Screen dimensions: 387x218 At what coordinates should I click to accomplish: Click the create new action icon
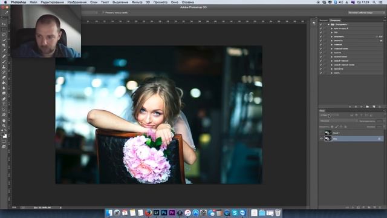[374, 107]
